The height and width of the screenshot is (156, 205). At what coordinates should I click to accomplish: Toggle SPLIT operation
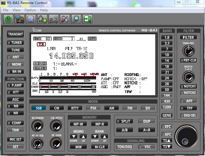click(125, 121)
